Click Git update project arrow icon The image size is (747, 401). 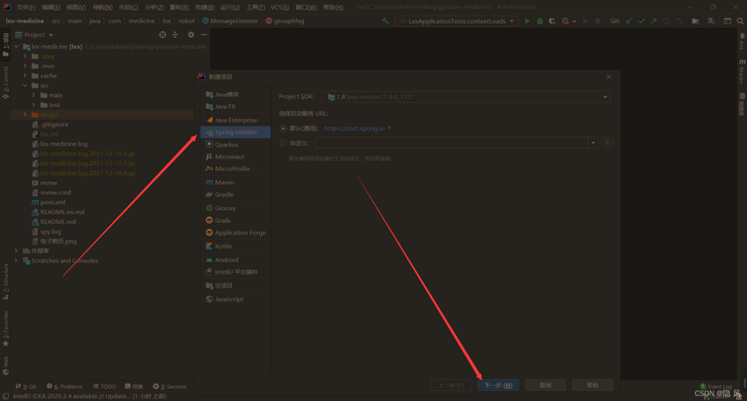(629, 21)
